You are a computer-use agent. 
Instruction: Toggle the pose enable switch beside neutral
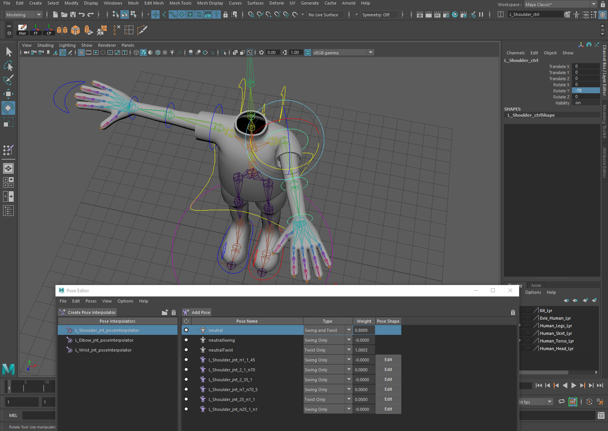(186, 330)
